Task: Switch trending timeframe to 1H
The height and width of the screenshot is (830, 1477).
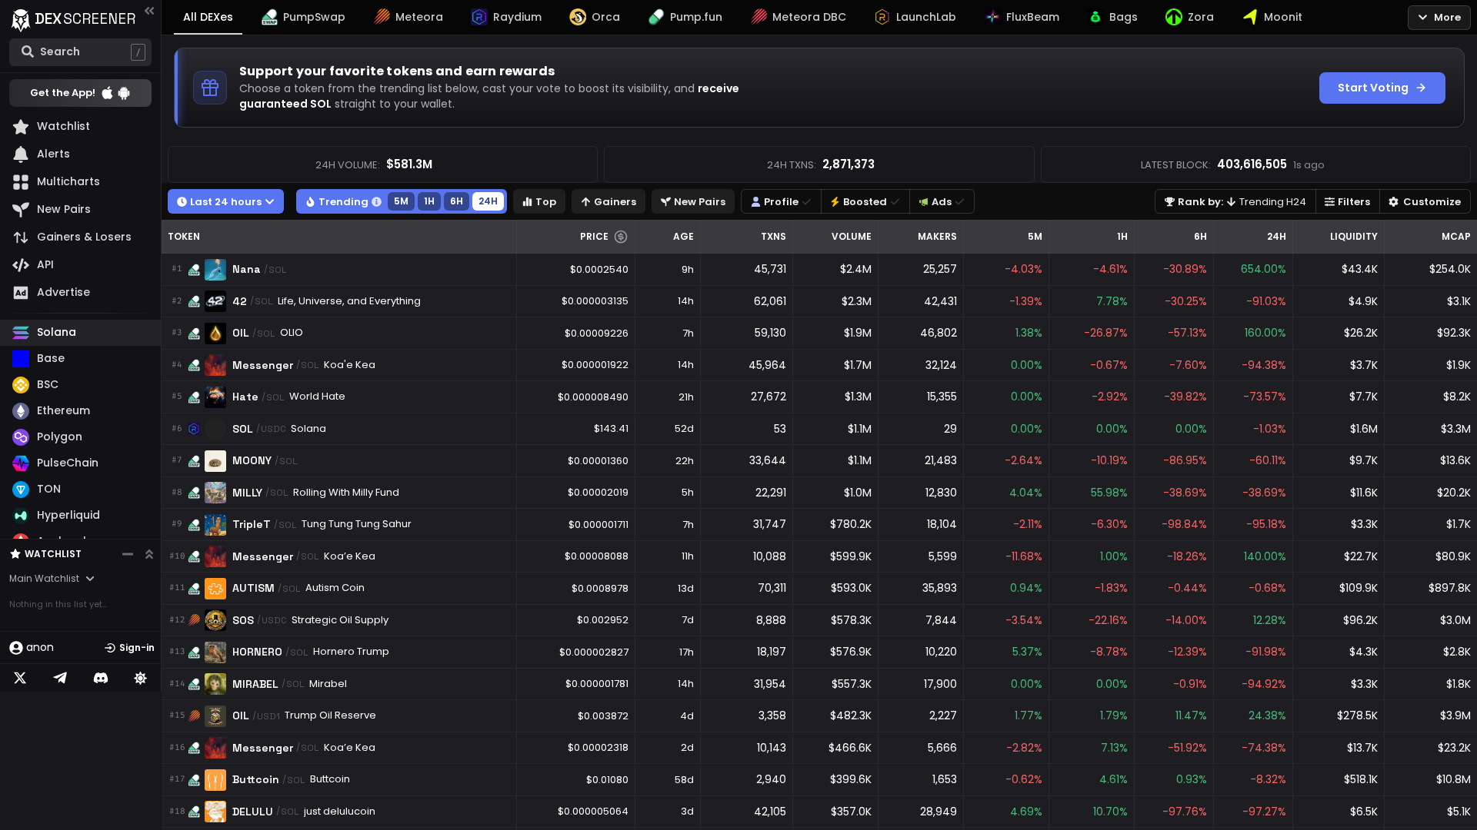Action: [x=429, y=201]
